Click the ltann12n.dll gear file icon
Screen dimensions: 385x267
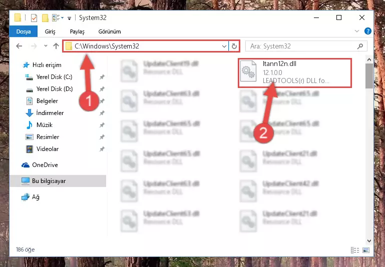248,71
